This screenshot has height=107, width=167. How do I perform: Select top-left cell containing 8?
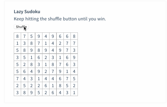pos(18,36)
